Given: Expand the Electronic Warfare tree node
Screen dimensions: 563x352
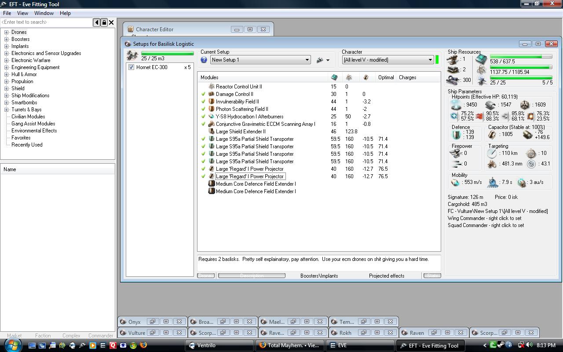Looking at the screenshot, I should [x=7, y=60].
